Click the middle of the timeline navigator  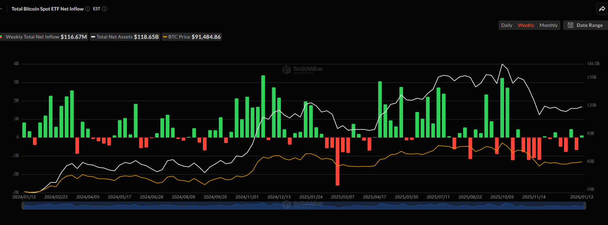point(303,206)
